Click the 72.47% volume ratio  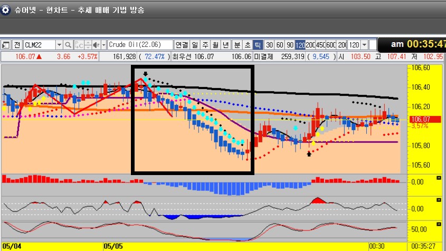tap(155, 56)
